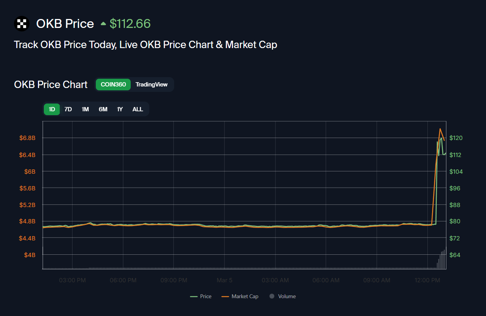Click the green up-arrow price indicator

tap(103, 24)
